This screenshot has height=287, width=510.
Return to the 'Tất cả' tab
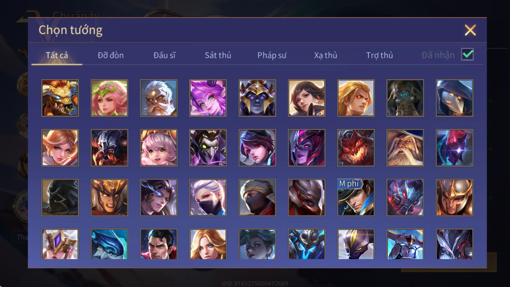pyautogui.click(x=57, y=55)
